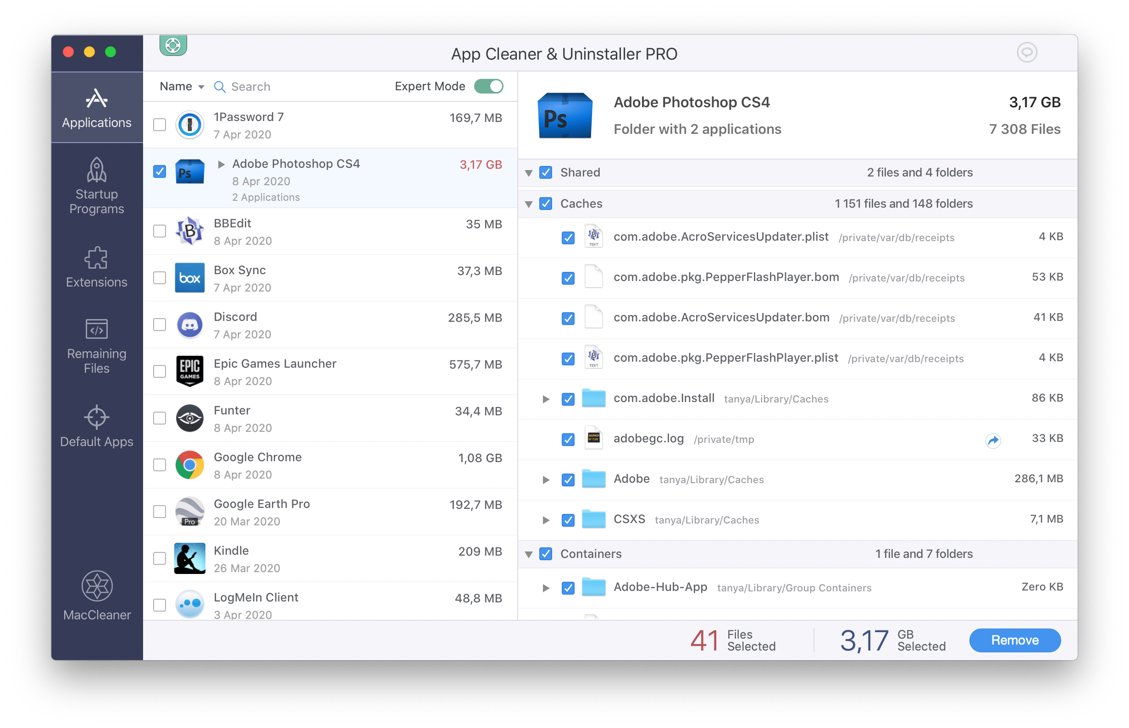Expand the Adobe cache folder
The image size is (1129, 728).
point(544,479)
